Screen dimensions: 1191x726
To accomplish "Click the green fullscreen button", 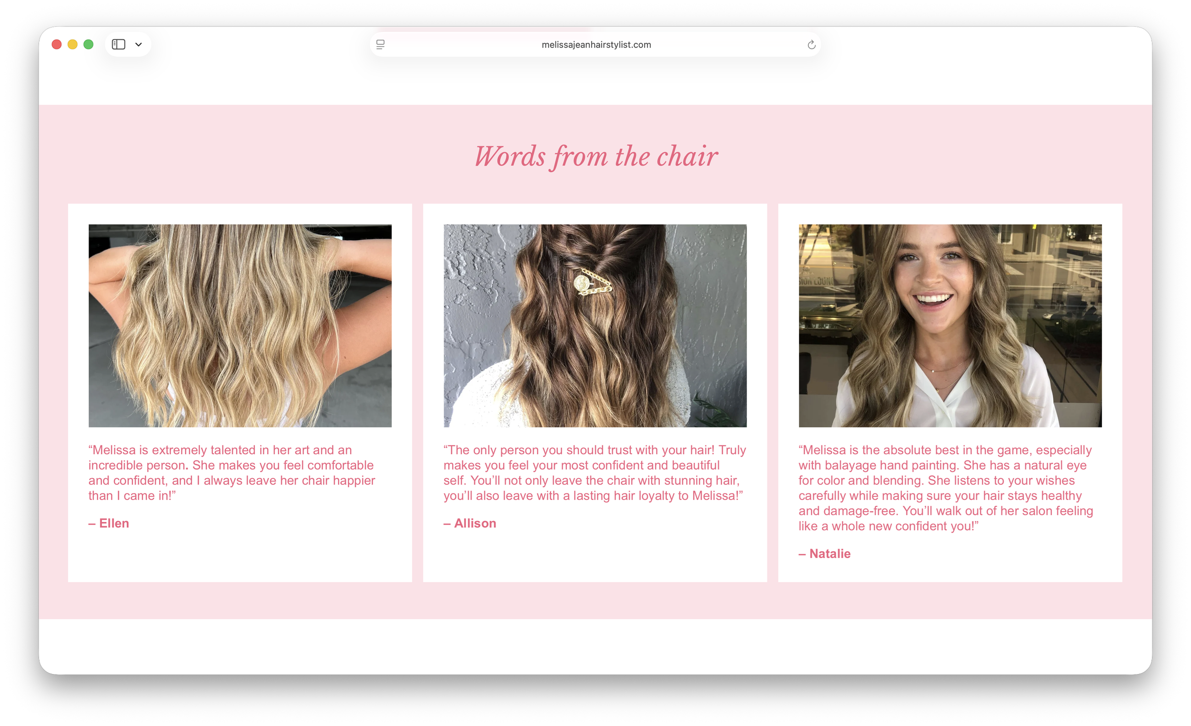I will pos(89,44).
